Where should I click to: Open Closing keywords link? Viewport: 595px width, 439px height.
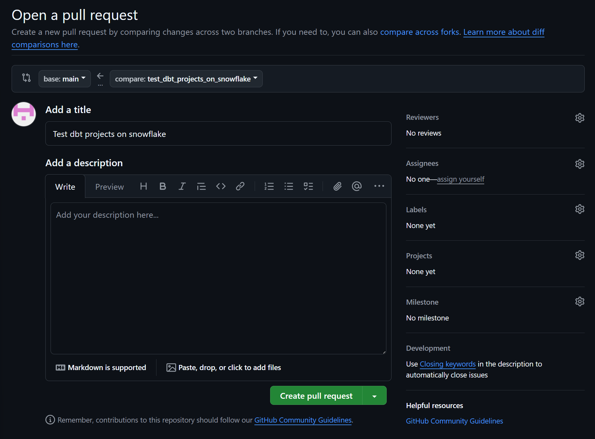click(x=448, y=364)
